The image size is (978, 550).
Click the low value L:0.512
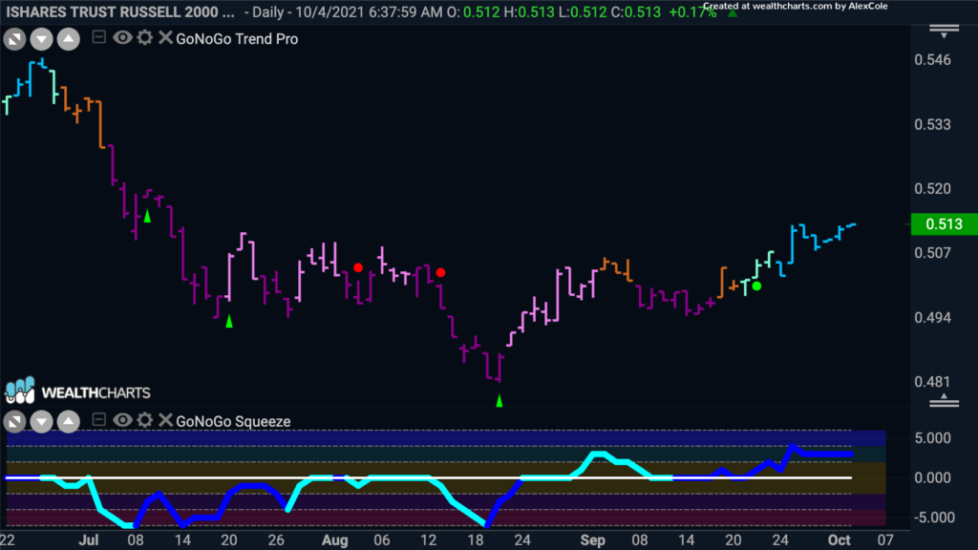[x=583, y=11]
